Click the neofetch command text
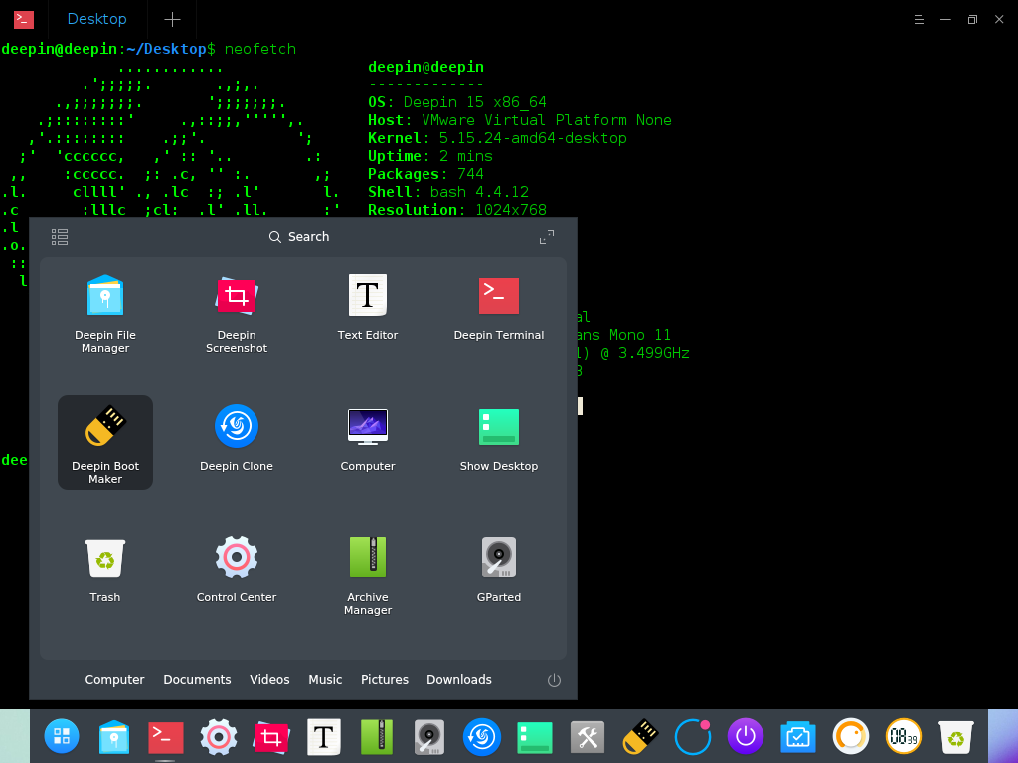Viewport: 1018px width, 763px height. (259, 49)
